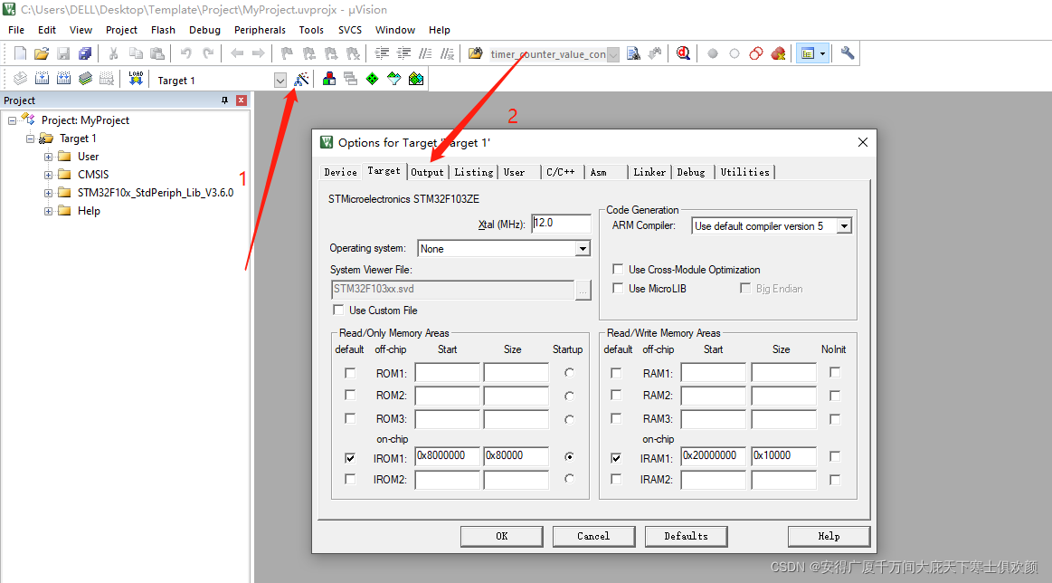Image resolution: width=1052 pixels, height=583 pixels.
Task: Check the IRAM1 NoInit checkbox
Action: 835,457
